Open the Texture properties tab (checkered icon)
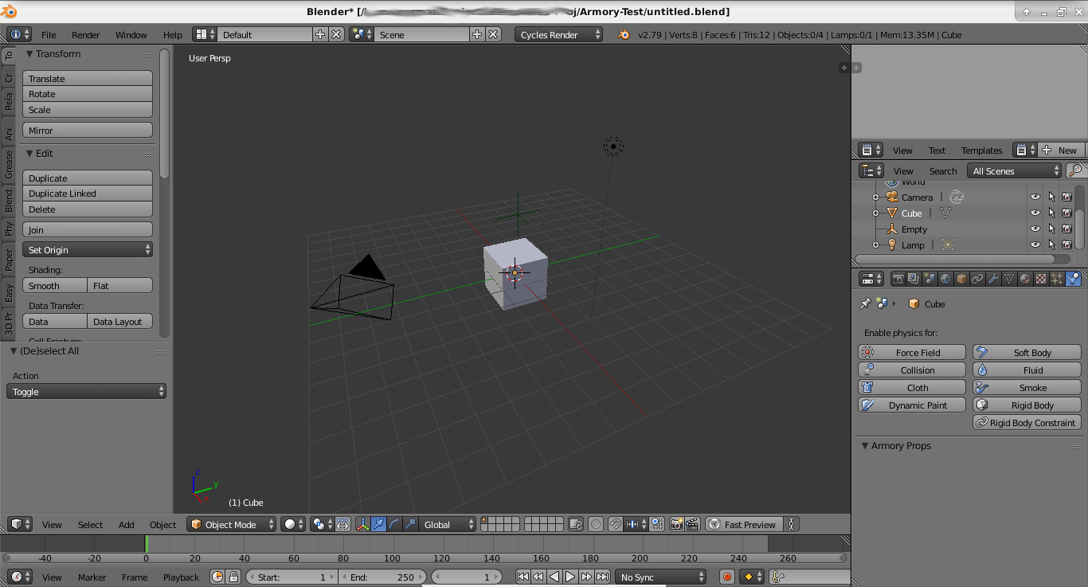This screenshot has height=587, width=1088. 1040,278
